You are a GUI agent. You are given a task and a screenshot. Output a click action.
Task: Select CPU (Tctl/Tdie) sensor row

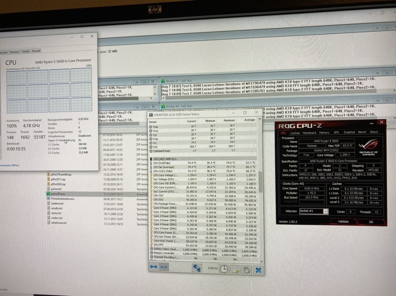(x=203, y=163)
